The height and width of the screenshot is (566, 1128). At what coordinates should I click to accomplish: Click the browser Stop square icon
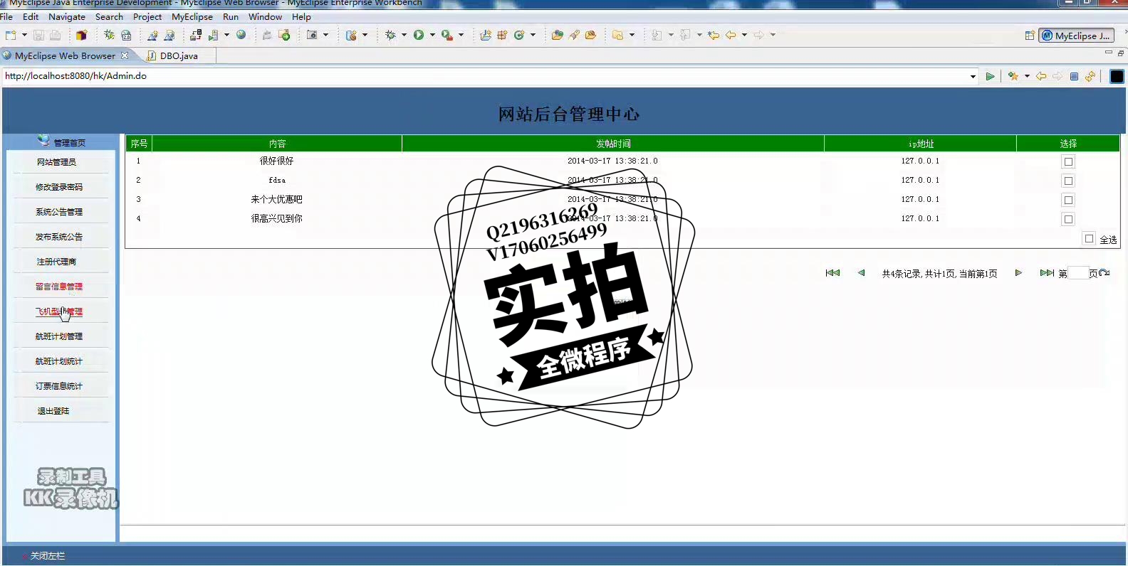click(x=1074, y=76)
